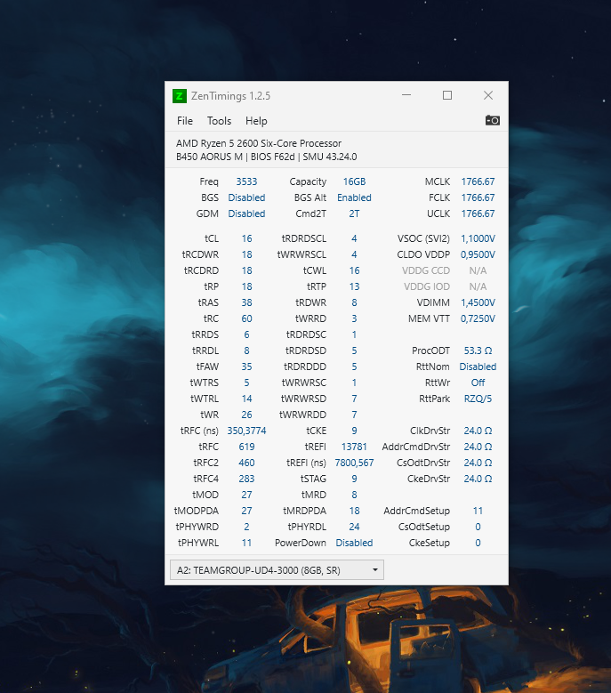
Task: Click the tWR value 26
Action: pyautogui.click(x=246, y=415)
